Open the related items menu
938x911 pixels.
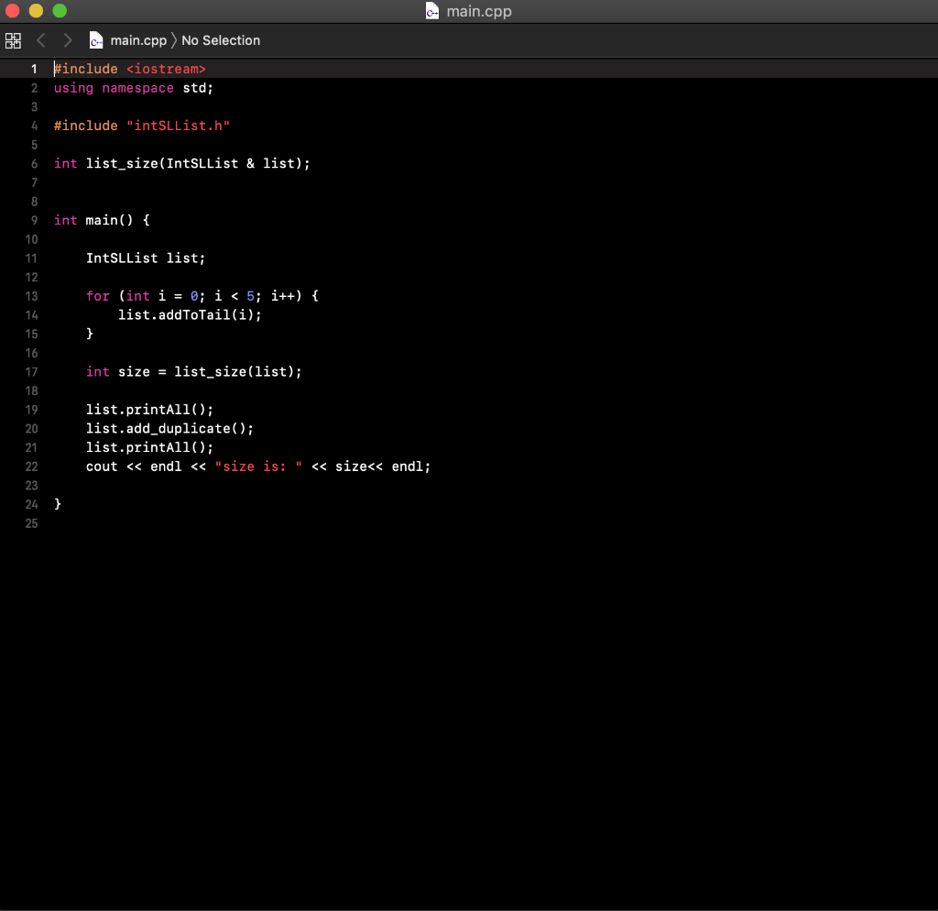pos(13,40)
